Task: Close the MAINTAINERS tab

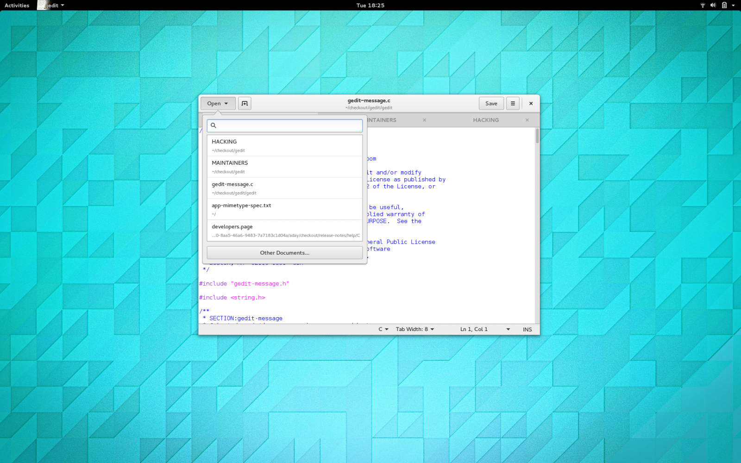Action: [x=424, y=120]
